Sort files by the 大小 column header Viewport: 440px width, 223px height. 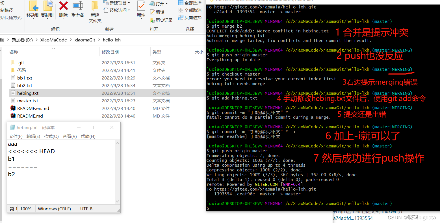[x=199, y=52]
